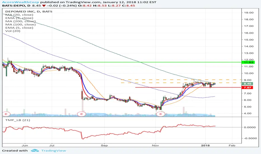Screen dimensions: 261x154
Task: Click the −0.02 (−0.24%) change text
Action: pyautogui.click(x=61, y=6)
